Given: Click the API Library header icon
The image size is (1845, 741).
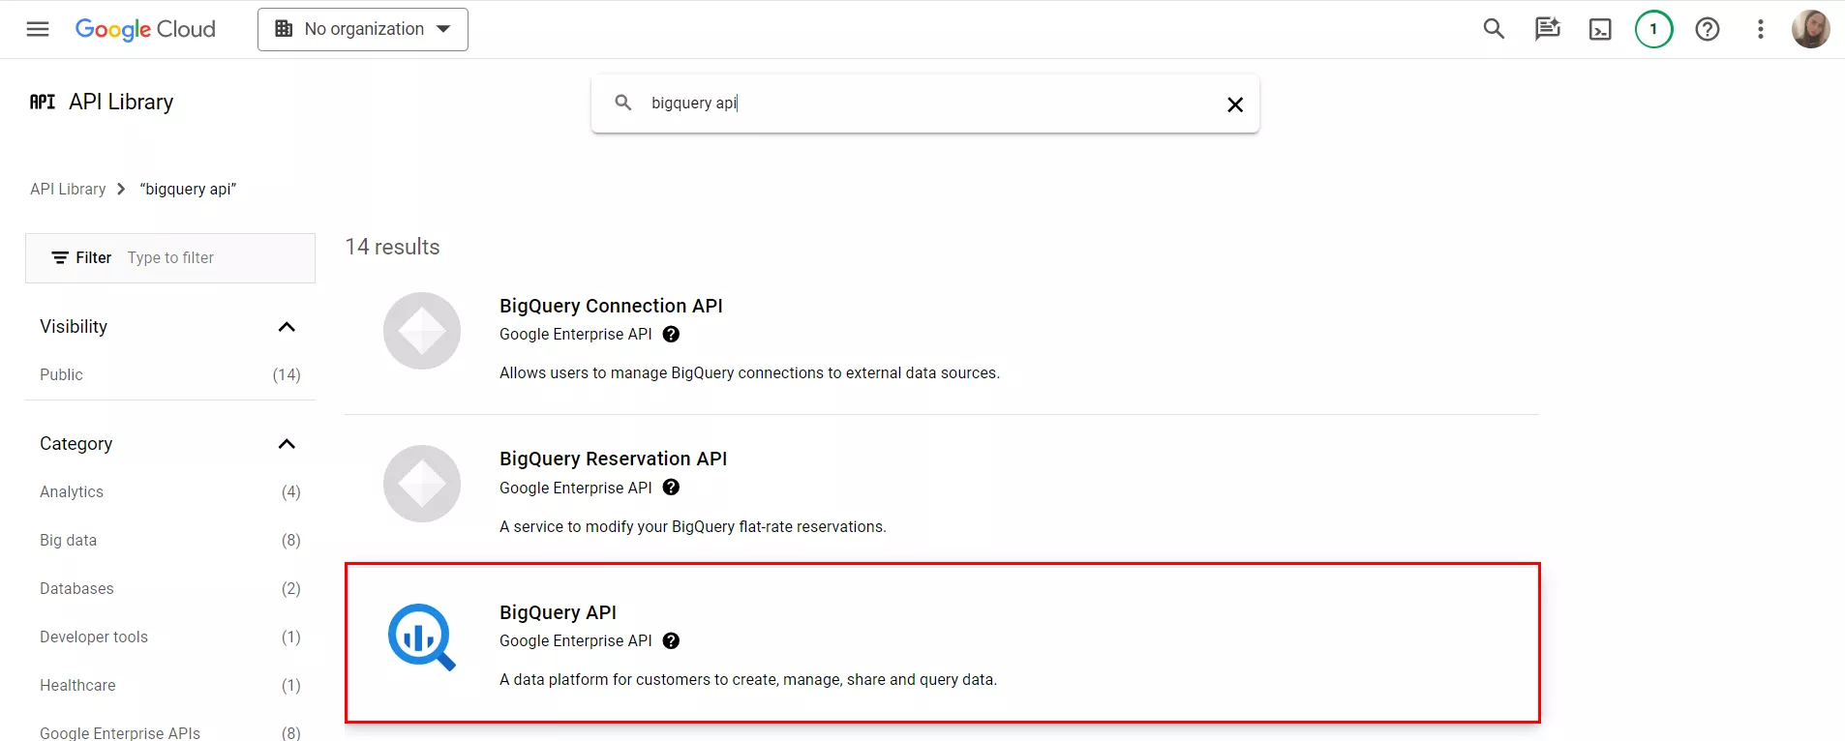Looking at the screenshot, I should click(43, 102).
